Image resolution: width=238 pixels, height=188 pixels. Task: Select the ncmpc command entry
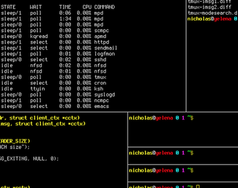click(101, 100)
